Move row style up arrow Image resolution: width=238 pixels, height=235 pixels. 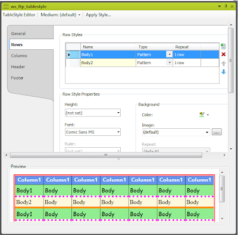(224, 63)
